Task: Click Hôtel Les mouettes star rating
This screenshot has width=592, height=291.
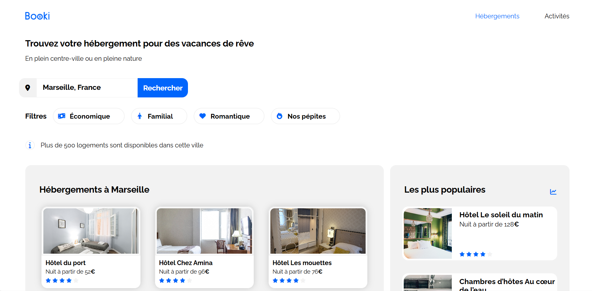Action: pyautogui.click(x=289, y=281)
